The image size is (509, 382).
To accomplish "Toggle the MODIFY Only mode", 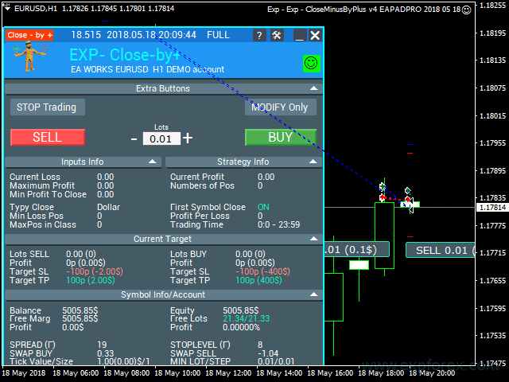I will click(280, 107).
